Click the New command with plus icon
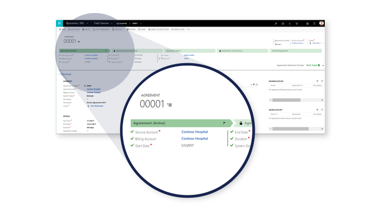Image resolution: width=386 pixels, height=217 pixels. [62, 29]
